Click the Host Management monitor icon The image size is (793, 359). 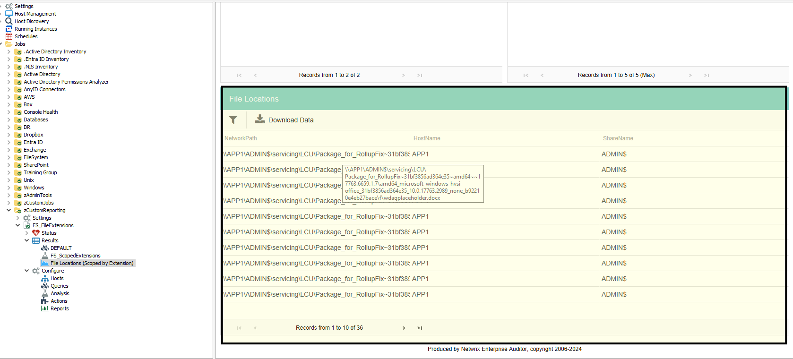(9, 14)
